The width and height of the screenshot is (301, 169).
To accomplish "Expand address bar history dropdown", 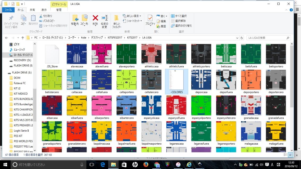I will click(237, 38).
